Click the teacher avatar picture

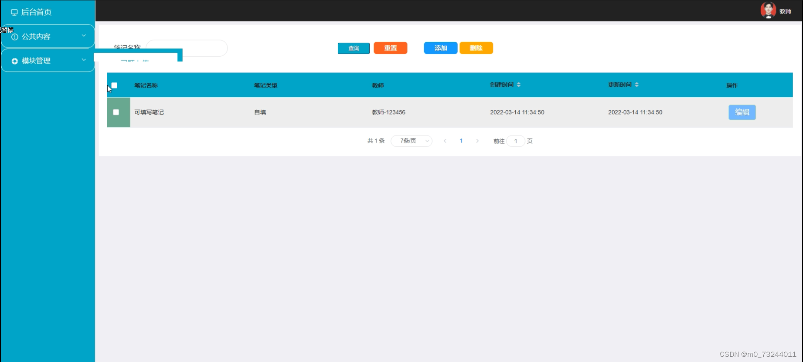tap(768, 10)
